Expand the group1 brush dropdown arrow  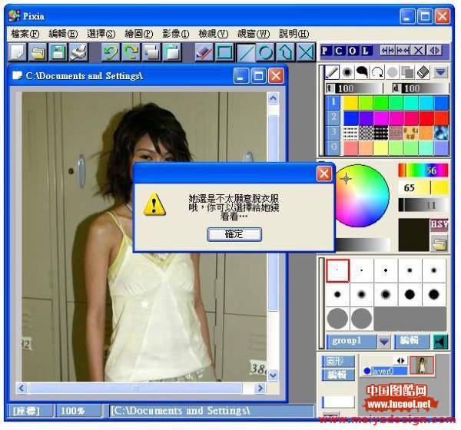(x=384, y=342)
